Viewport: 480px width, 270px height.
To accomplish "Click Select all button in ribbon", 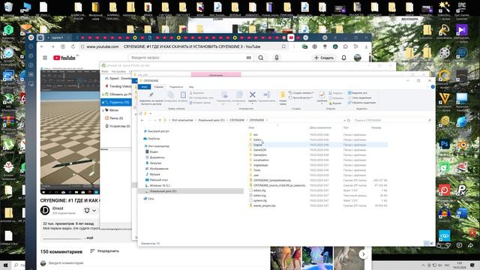I will [x=358, y=93].
